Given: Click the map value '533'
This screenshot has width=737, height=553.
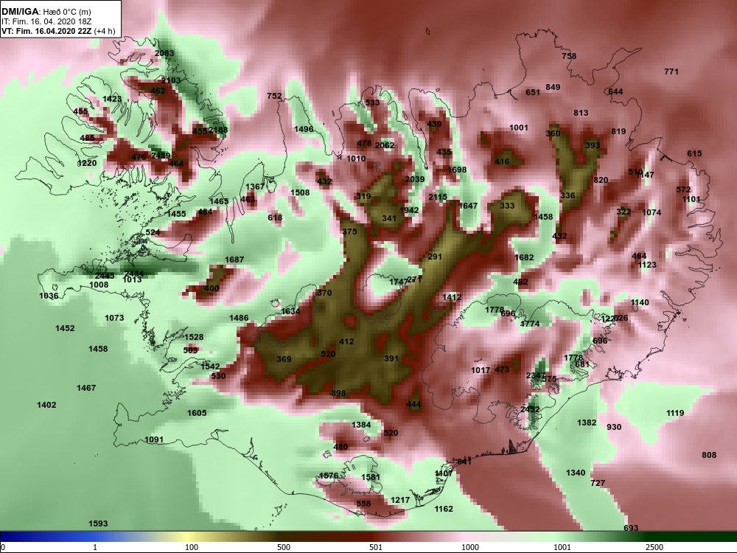Looking at the screenshot, I should click(x=372, y=102).
